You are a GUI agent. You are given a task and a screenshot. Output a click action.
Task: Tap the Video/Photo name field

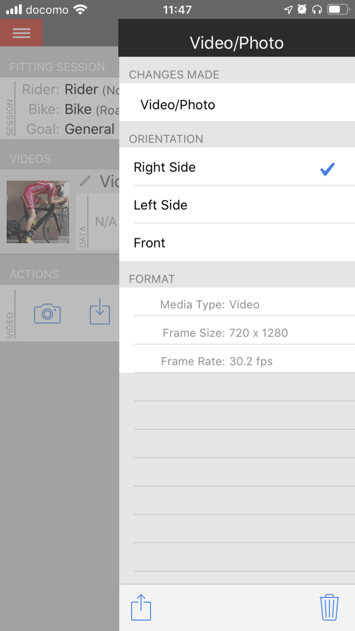pyautogui.click(x=178, y=105)
